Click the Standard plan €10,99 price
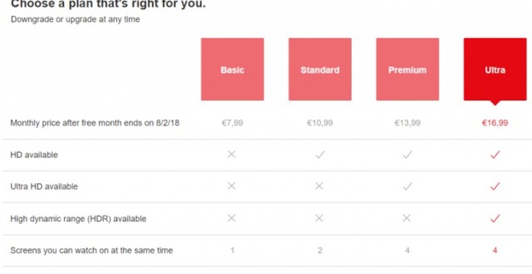The height and width of the screenshot is (274, 532). (320, 123)
